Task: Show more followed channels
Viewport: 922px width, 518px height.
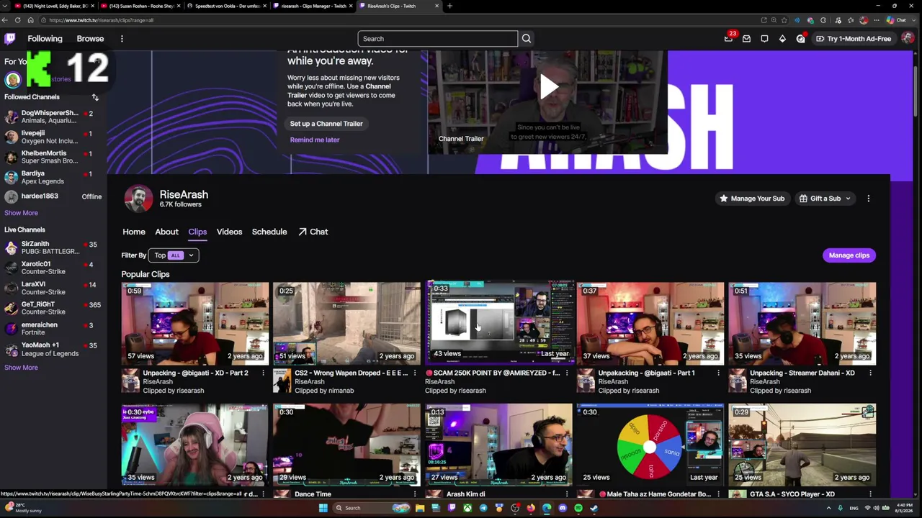Action: 21,213
